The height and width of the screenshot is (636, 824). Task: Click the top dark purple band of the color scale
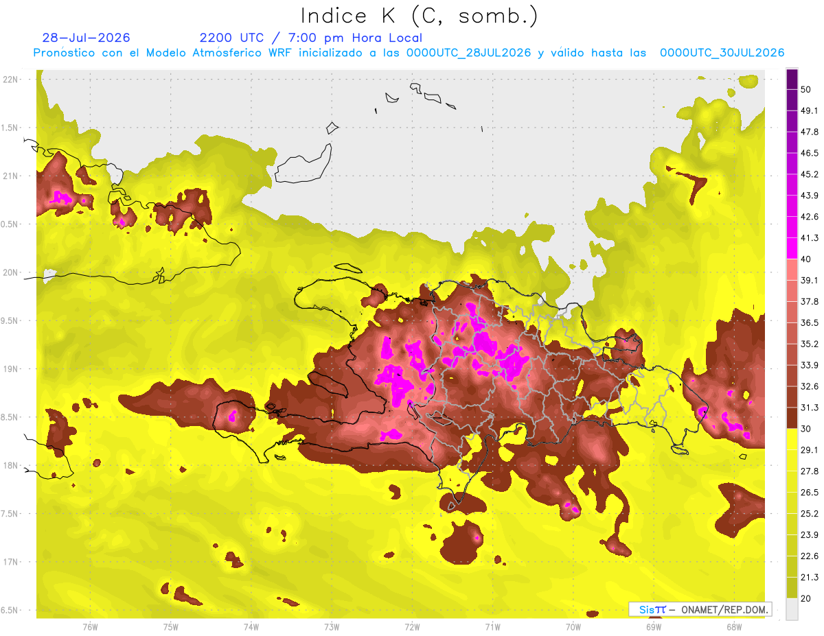[x=792, y=79]
